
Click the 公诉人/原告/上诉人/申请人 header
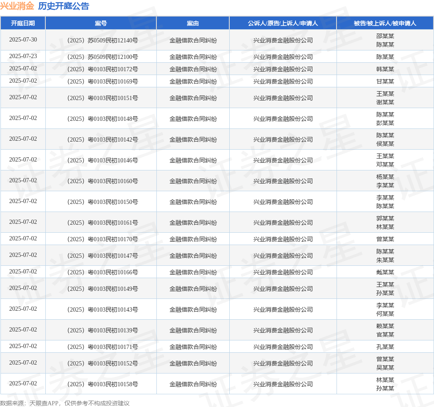point(283,23)
